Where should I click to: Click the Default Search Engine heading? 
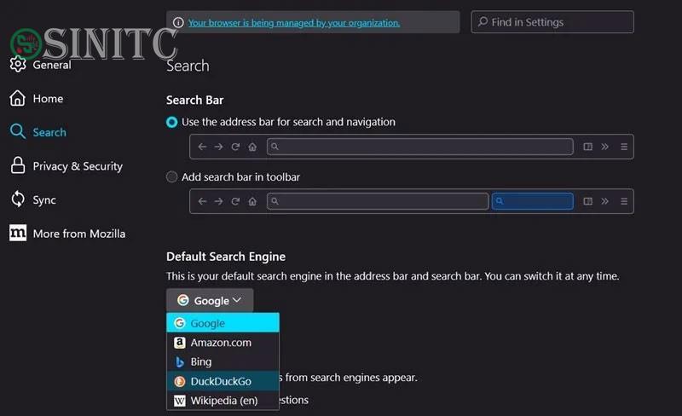click(226, 257)
